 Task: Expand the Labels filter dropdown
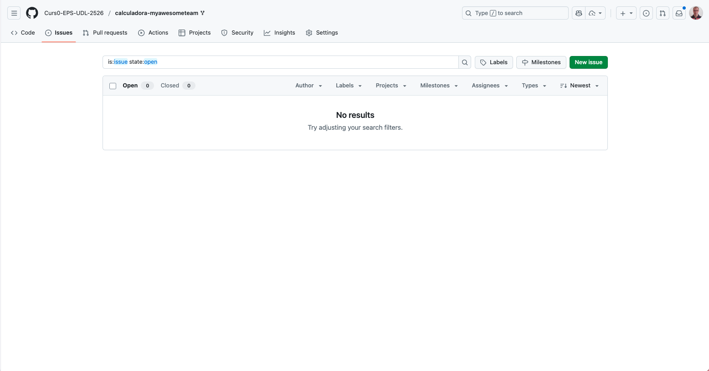point(349,86)
